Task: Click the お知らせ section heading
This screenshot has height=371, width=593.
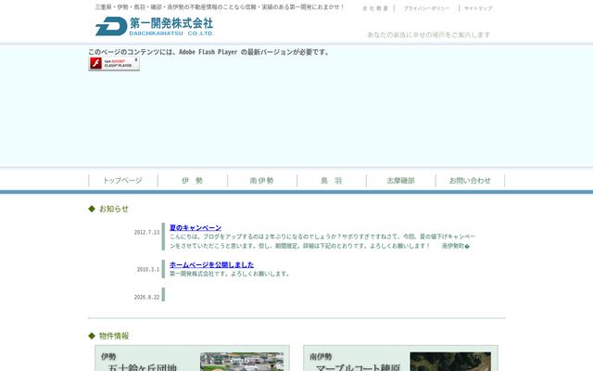Action: click(x=113, y=209)
